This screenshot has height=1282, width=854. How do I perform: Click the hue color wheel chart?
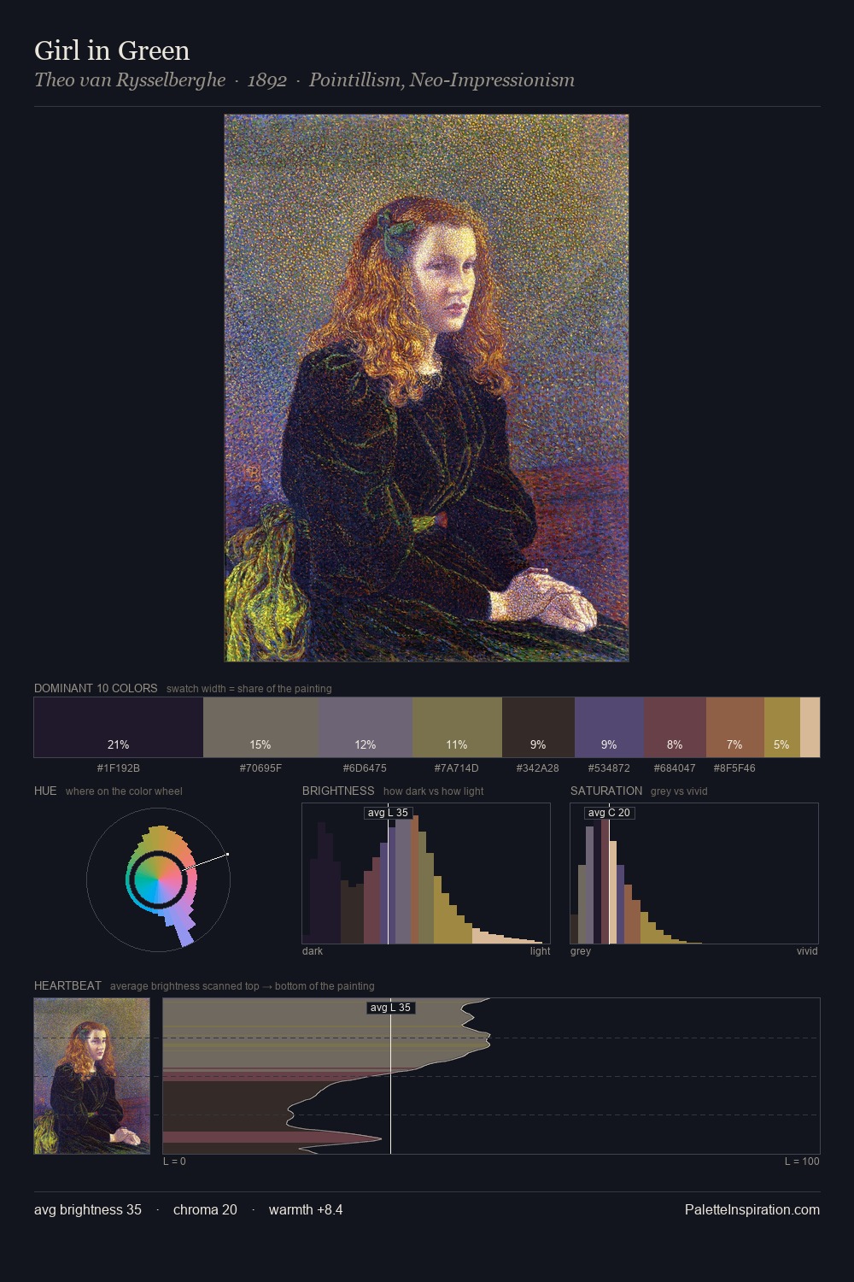(x=159, y=879)
